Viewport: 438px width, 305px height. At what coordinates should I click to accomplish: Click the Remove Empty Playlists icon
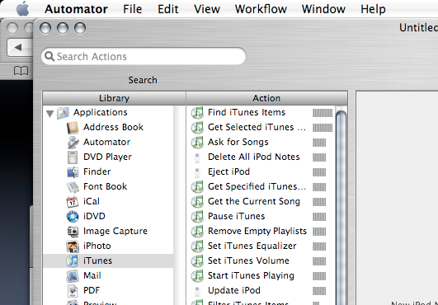197,232
